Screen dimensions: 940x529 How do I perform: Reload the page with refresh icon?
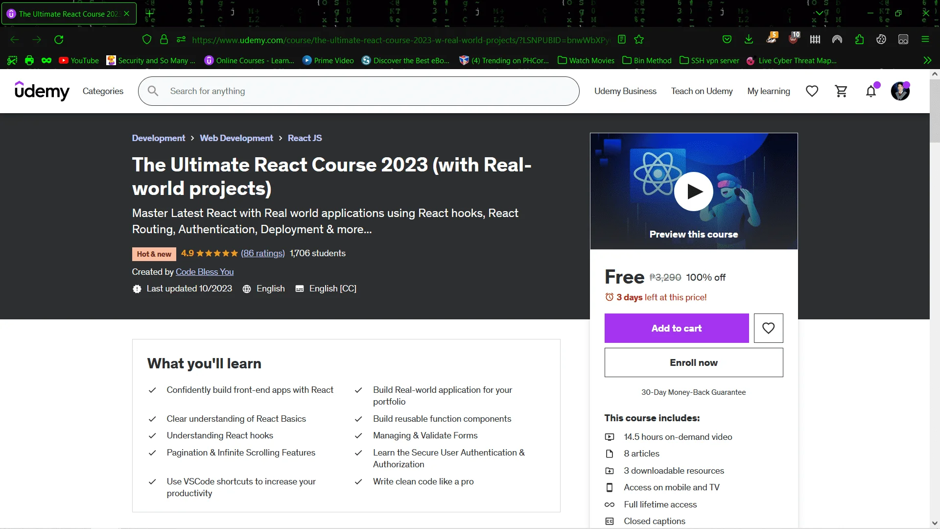pos(59,40)
